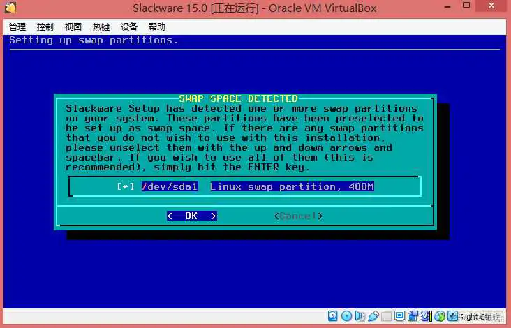Click the keyboard capture icon beside Right Ctrl
Image resolution: width=511 pixels, height=328 pixels.
452,315
